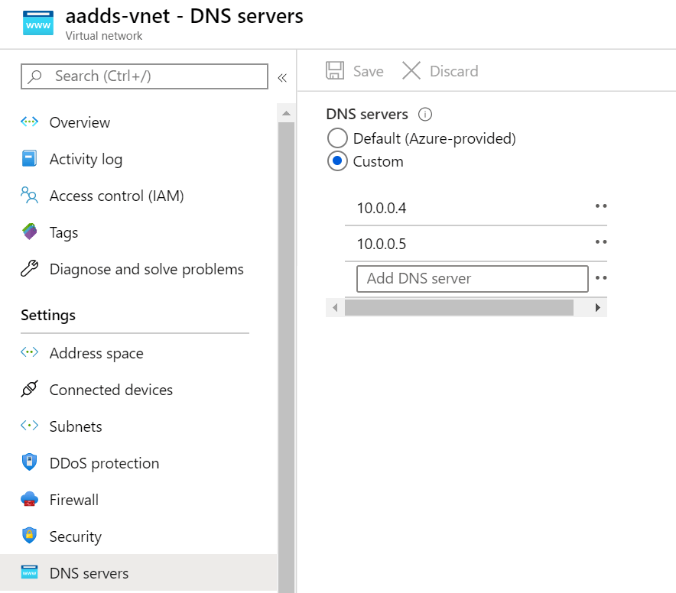Click the Activity log notebook icon
The height and width of the screenshot is (593, 676).
point(29,159)
